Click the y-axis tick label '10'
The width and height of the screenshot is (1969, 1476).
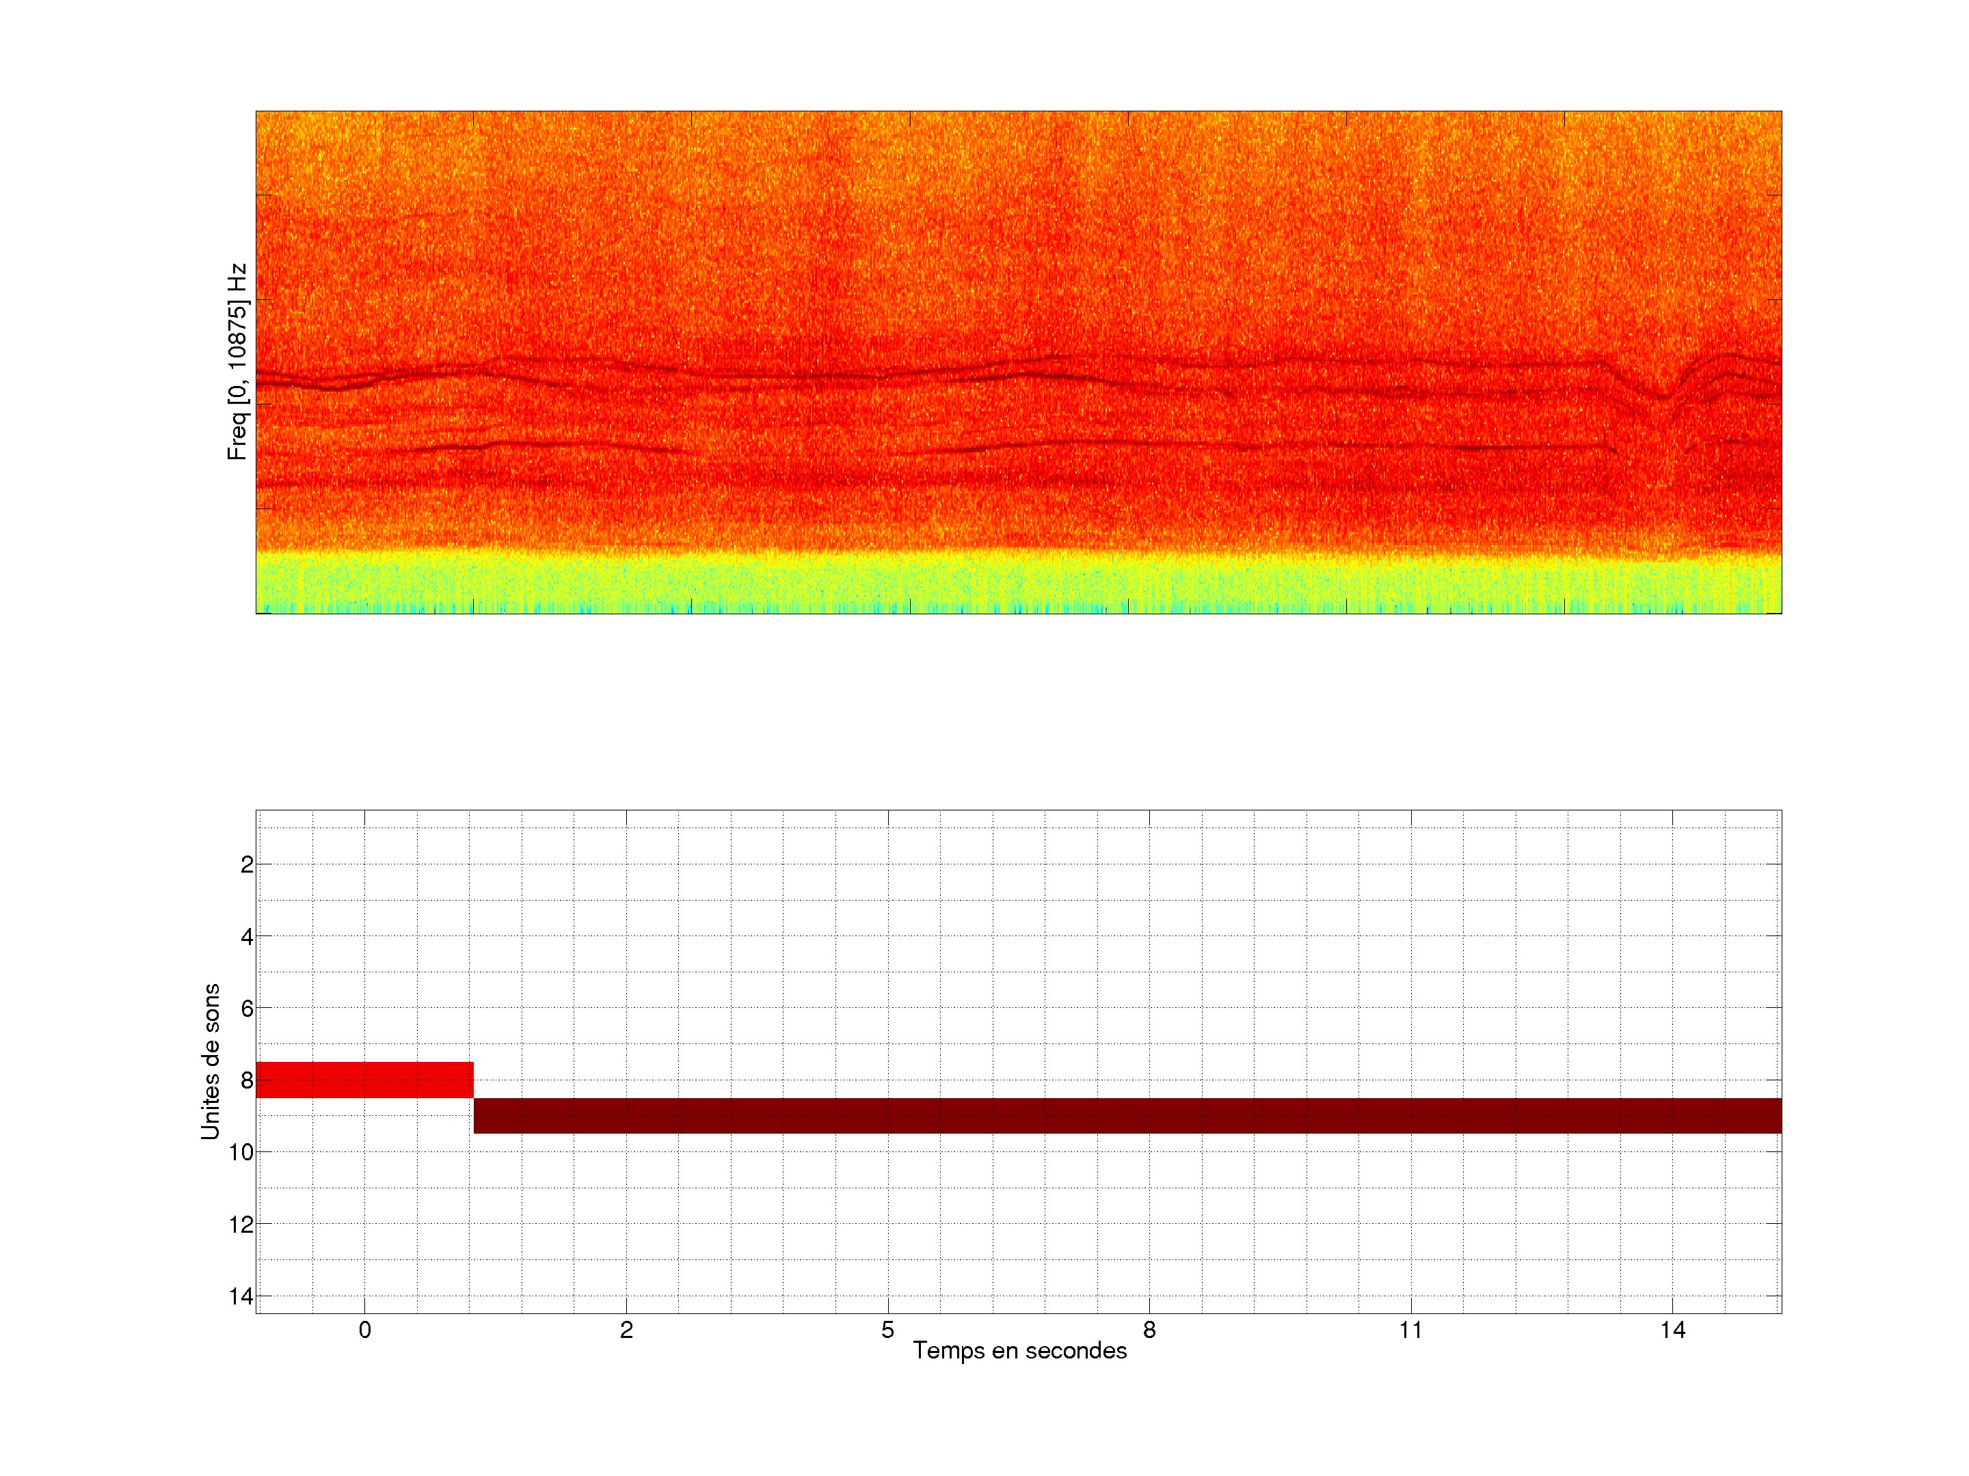coord(241,1152)
